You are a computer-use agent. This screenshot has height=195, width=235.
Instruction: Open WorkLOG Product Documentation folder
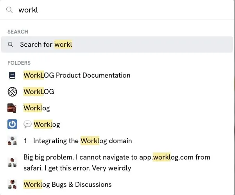pyautogui.click(x=117, y=75)
